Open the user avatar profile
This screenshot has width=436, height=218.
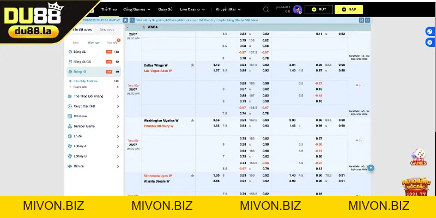[297, 9]
